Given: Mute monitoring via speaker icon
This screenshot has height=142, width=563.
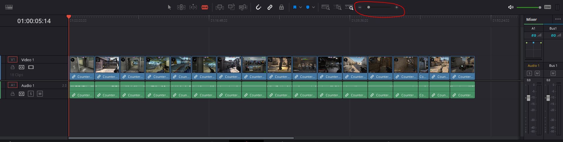Looking at the screenshot, I should click(x=511, y=7).
